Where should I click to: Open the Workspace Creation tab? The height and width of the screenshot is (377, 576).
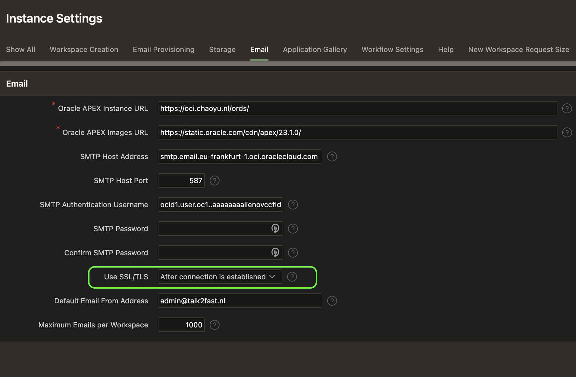[84, 50]
